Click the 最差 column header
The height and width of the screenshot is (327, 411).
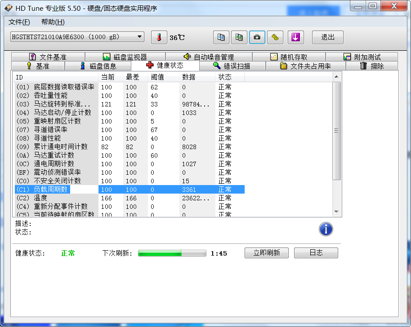point(135,77)
